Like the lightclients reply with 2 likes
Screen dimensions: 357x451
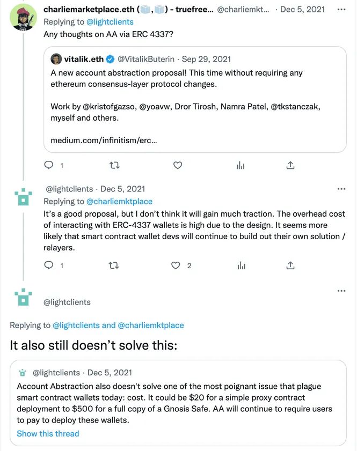coord(175,265)
